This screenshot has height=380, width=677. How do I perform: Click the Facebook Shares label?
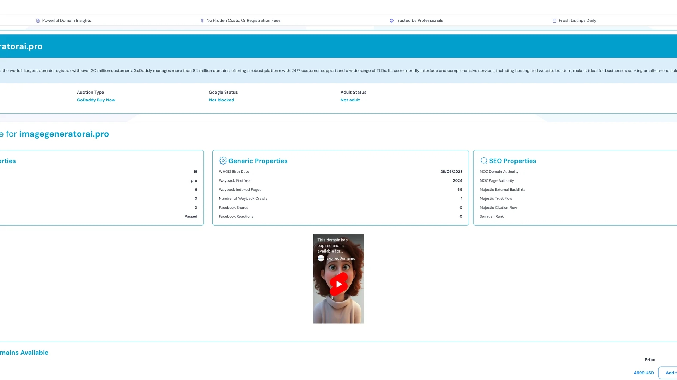233,208
